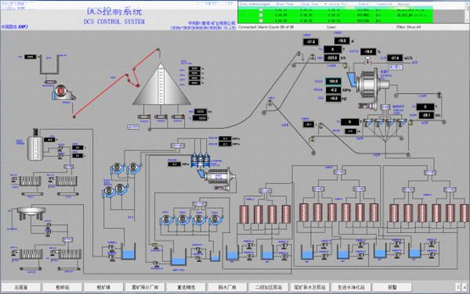Open the 脱水厂房 page tab
470x294 pixels.
click(x=227, y=287)
